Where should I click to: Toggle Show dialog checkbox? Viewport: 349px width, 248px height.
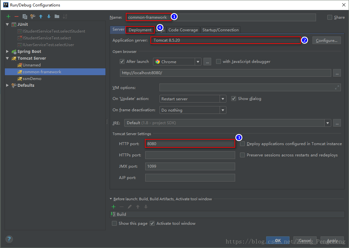pos(234,98)
